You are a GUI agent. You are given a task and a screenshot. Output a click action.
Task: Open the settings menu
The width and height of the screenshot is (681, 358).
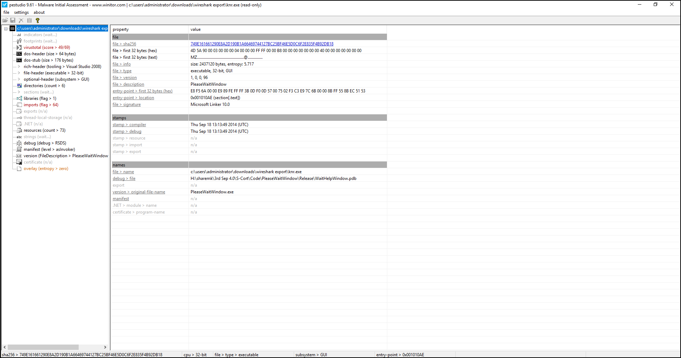point(21,12)
